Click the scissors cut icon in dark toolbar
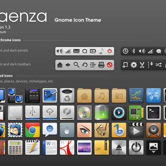 tap(142, 65)
